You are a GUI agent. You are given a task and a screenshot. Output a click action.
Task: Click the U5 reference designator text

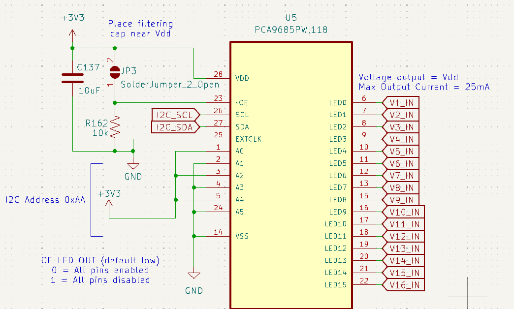click(290, 17)
